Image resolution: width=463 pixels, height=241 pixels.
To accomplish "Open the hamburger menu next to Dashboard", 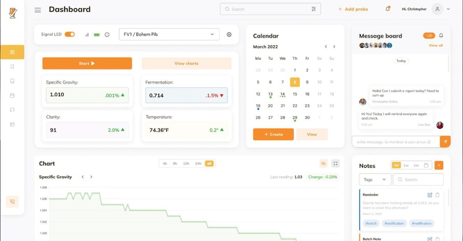I will (x=38, y=10).
